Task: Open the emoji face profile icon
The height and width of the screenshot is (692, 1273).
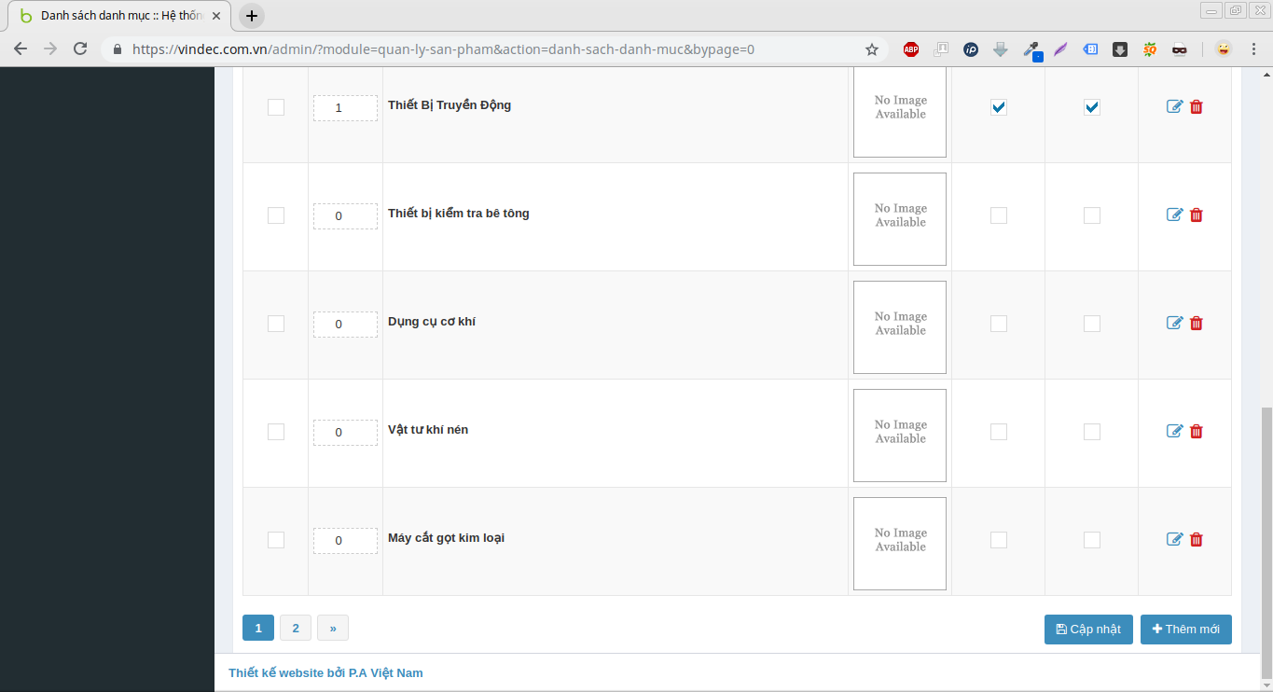Action: point(1223,49)
